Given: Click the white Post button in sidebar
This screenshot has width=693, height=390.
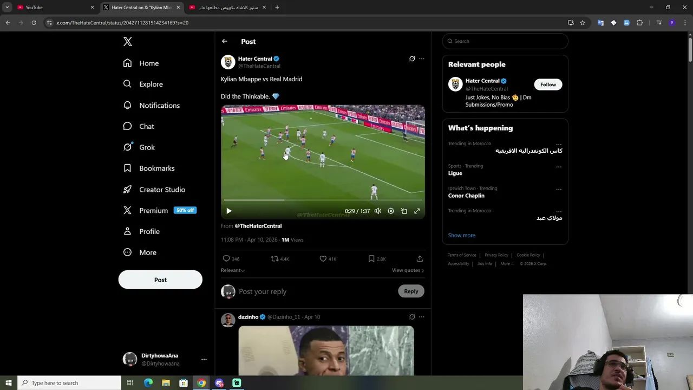Looking at the screenshot, I should (160, 280).
